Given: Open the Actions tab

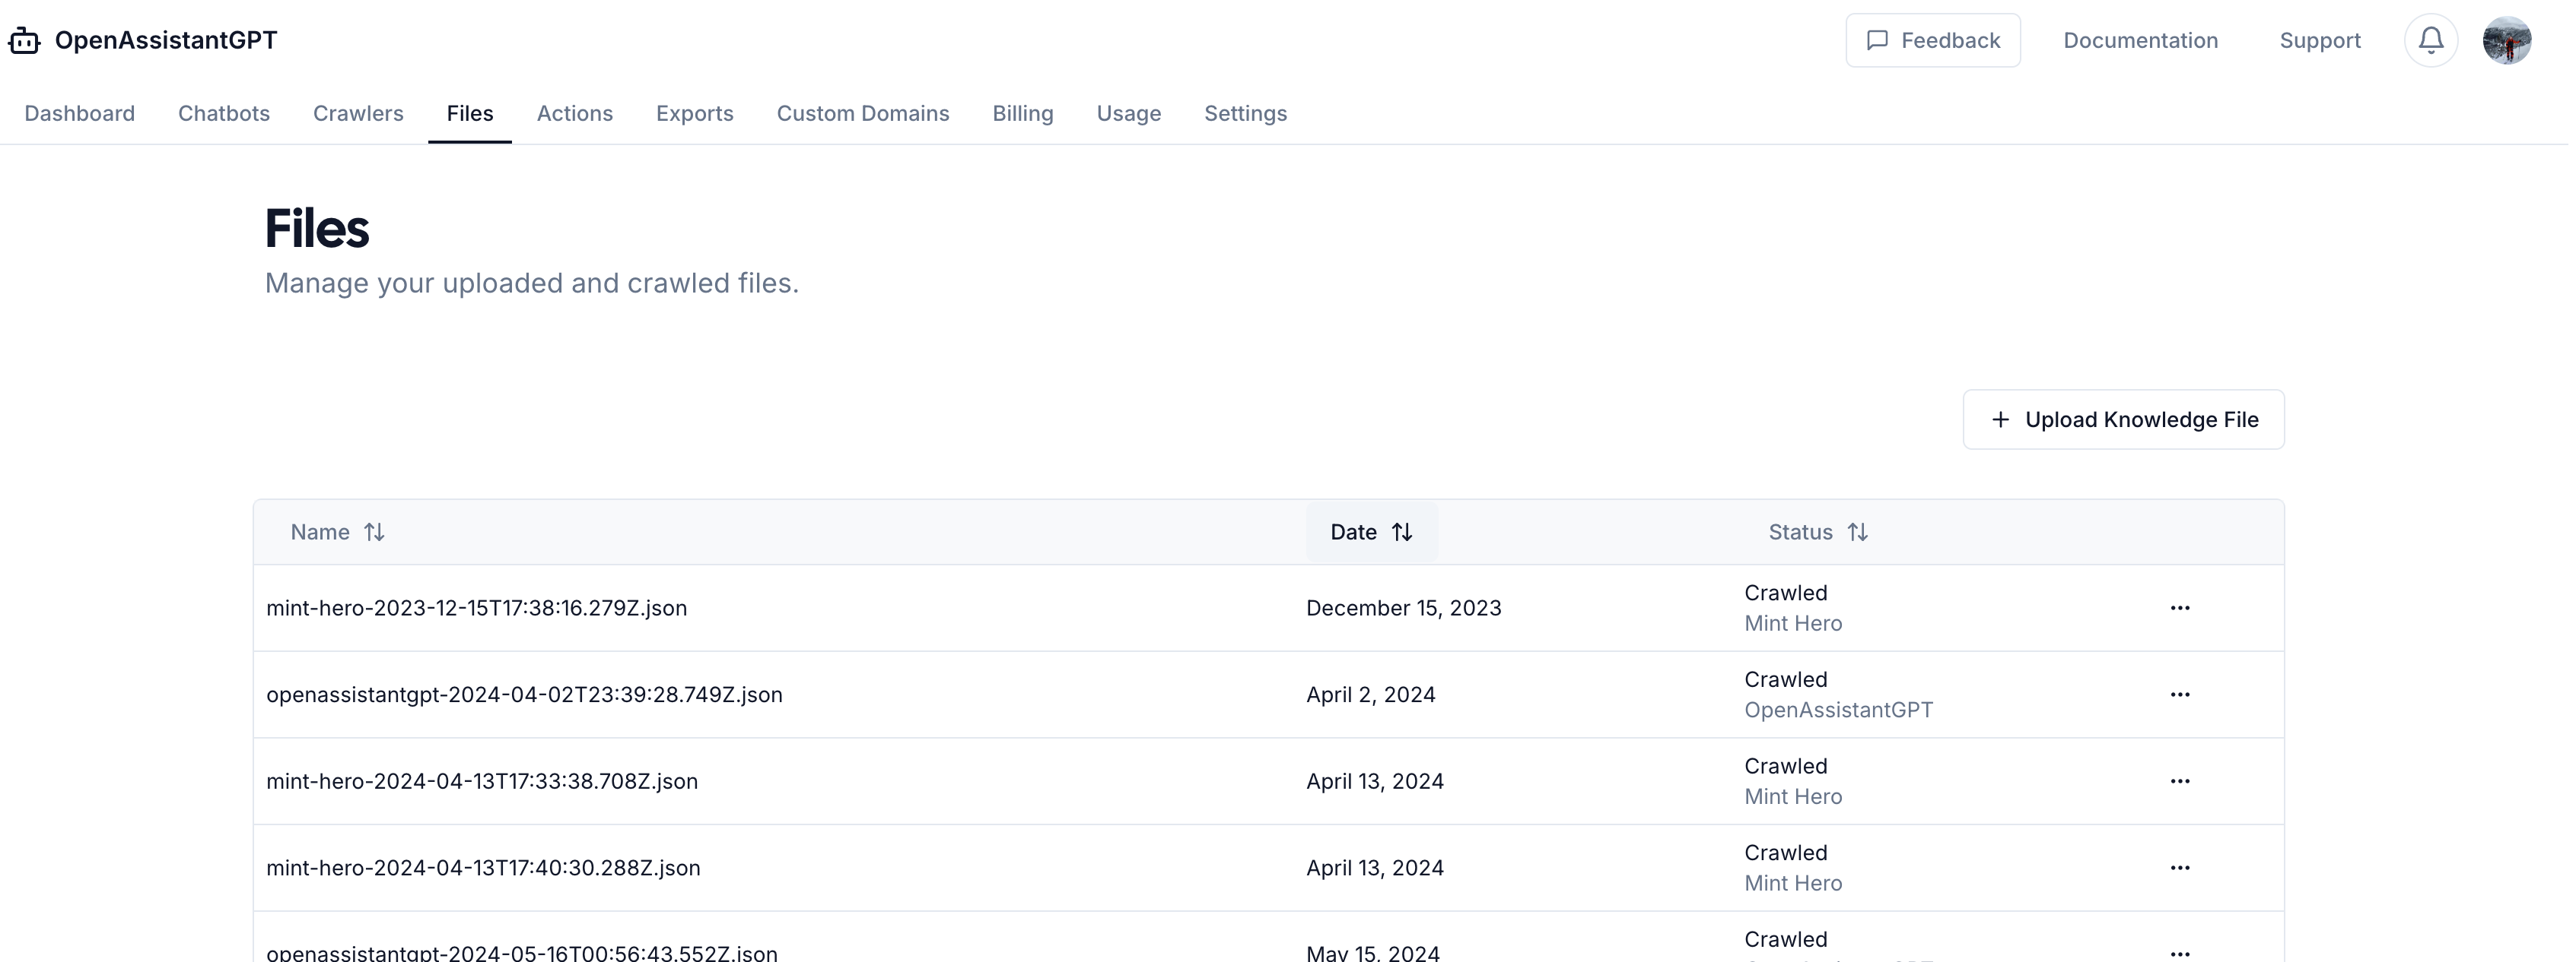Looking at the screenshot, I should click(575, 113).
